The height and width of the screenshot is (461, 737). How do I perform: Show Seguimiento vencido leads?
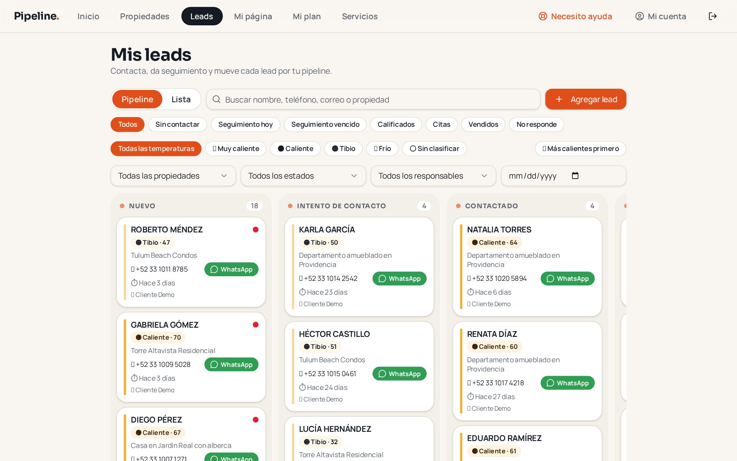pos(325,124)
